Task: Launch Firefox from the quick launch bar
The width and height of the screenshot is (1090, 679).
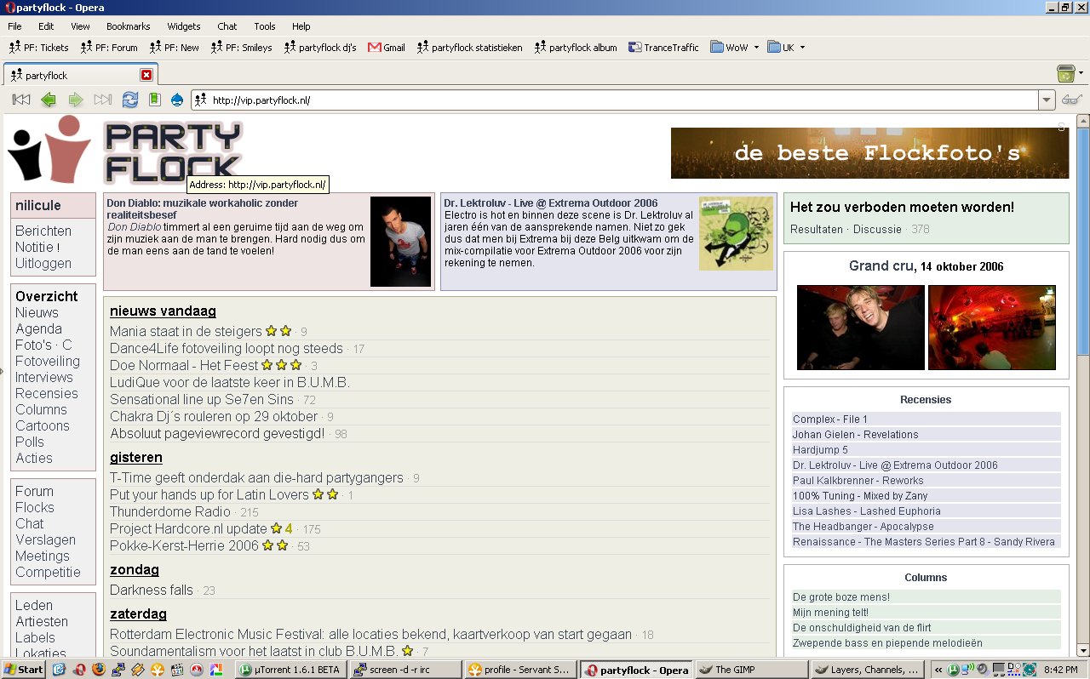Action: click(99, 670)
